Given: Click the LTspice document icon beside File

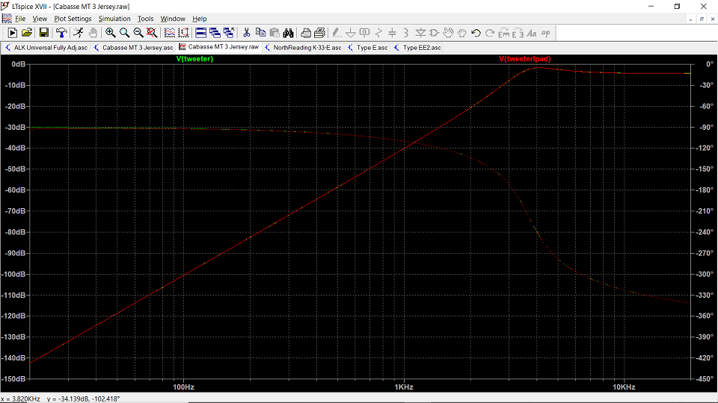Looking at the screenshot, I should pos(7,19).
